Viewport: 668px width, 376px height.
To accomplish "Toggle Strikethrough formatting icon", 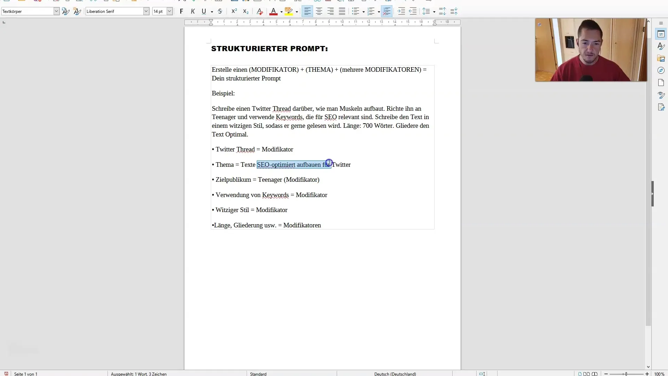I will (x=220, y=11).
